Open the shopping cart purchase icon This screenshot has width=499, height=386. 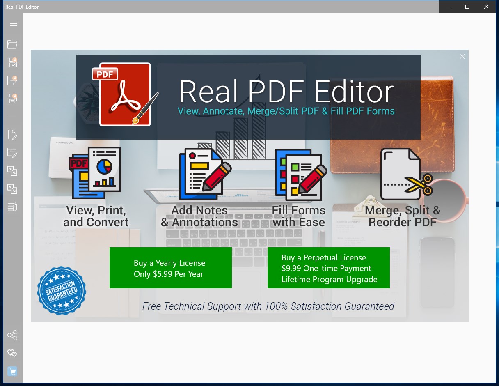[x=12, y=372]
